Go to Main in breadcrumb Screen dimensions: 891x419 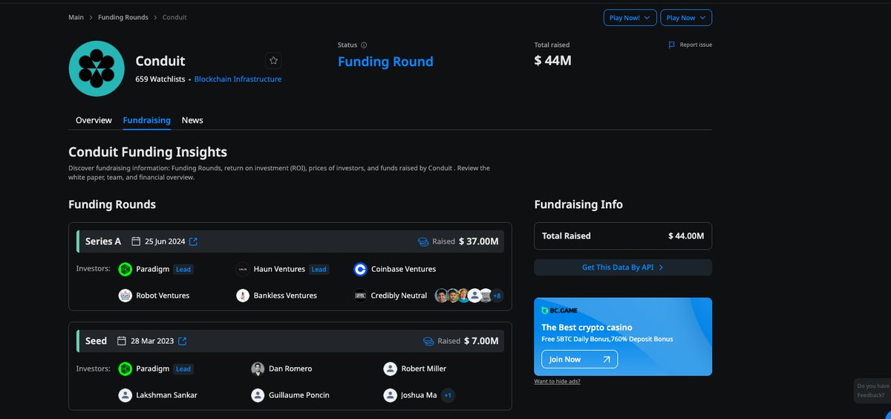coord(76,17)
